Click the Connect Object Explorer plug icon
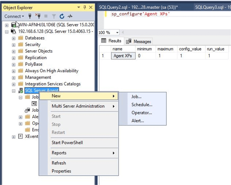The height and width of the screenshot is (185, 231). click(x=30, y=16)
